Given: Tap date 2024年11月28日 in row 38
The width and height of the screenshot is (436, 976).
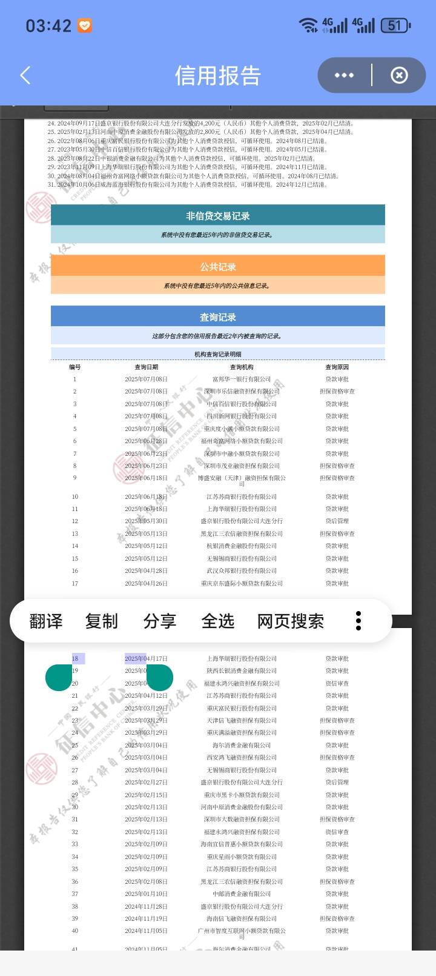Looking at the screenshot, I should [x=147, y=907].
